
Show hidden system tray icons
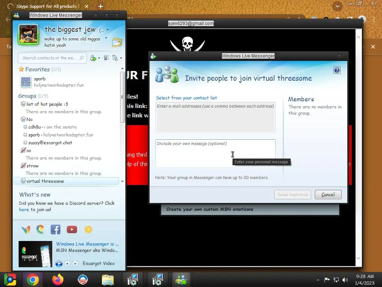click(318, 280)
